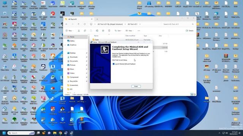243x136 pixels.
Task: Select Home in the navigation pane
Action: (76, 37)
